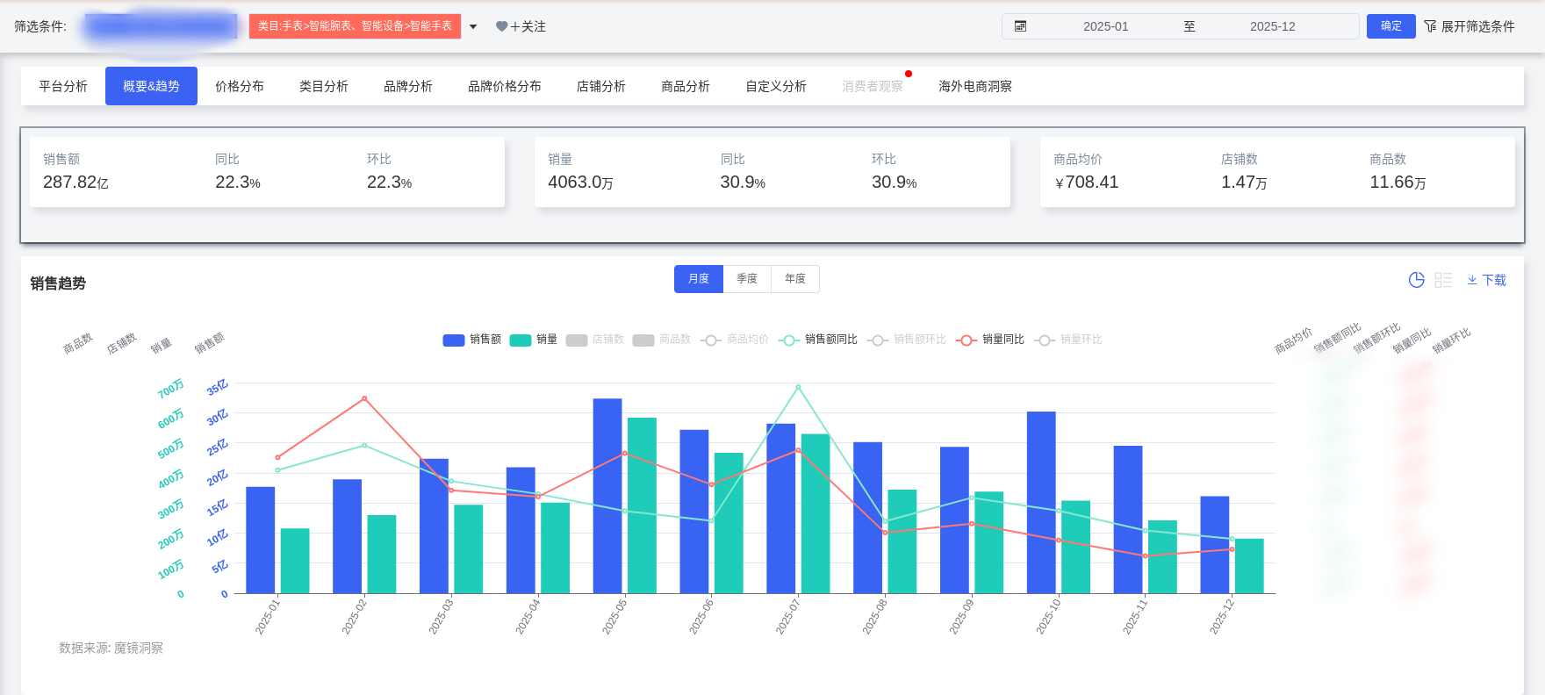This screenshot has height=695, width=1545.
Task: Click the pie chart view icon
Action: coord(1416,280)
